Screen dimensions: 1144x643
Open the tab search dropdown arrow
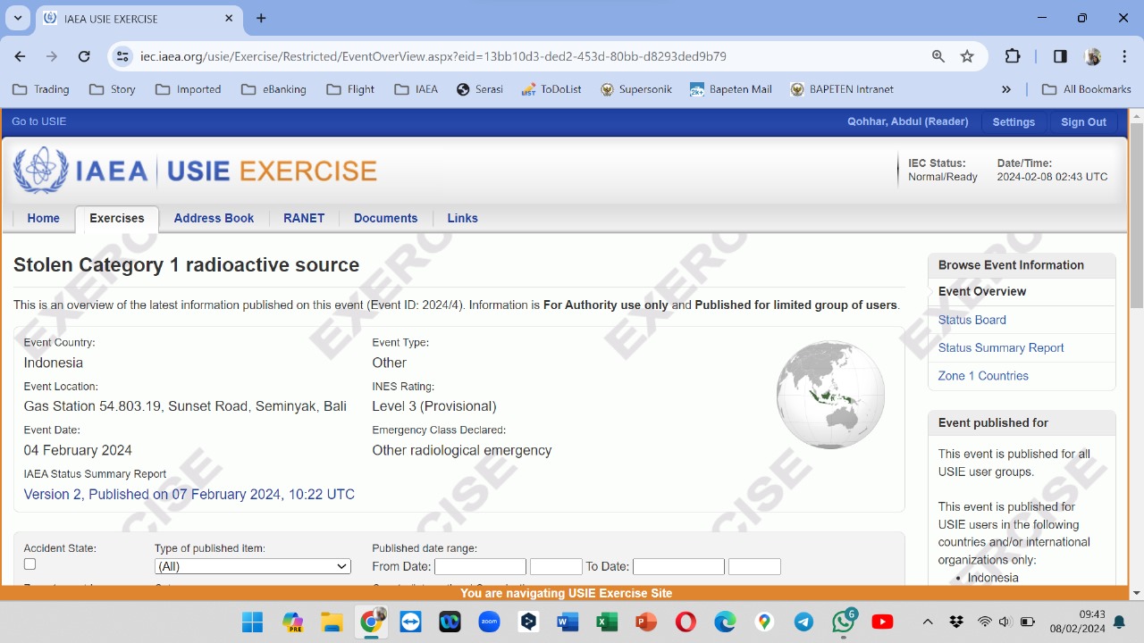[x=18, y=18]
